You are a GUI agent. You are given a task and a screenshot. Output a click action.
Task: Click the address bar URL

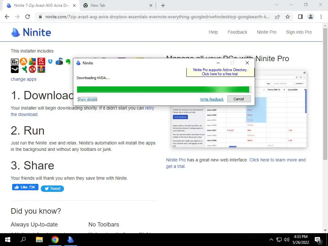157,17
